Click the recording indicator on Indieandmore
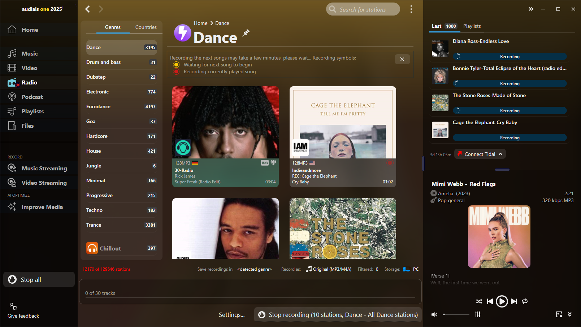Image resolution: width=581 pixels, height=327 pixels. (390, 163)
